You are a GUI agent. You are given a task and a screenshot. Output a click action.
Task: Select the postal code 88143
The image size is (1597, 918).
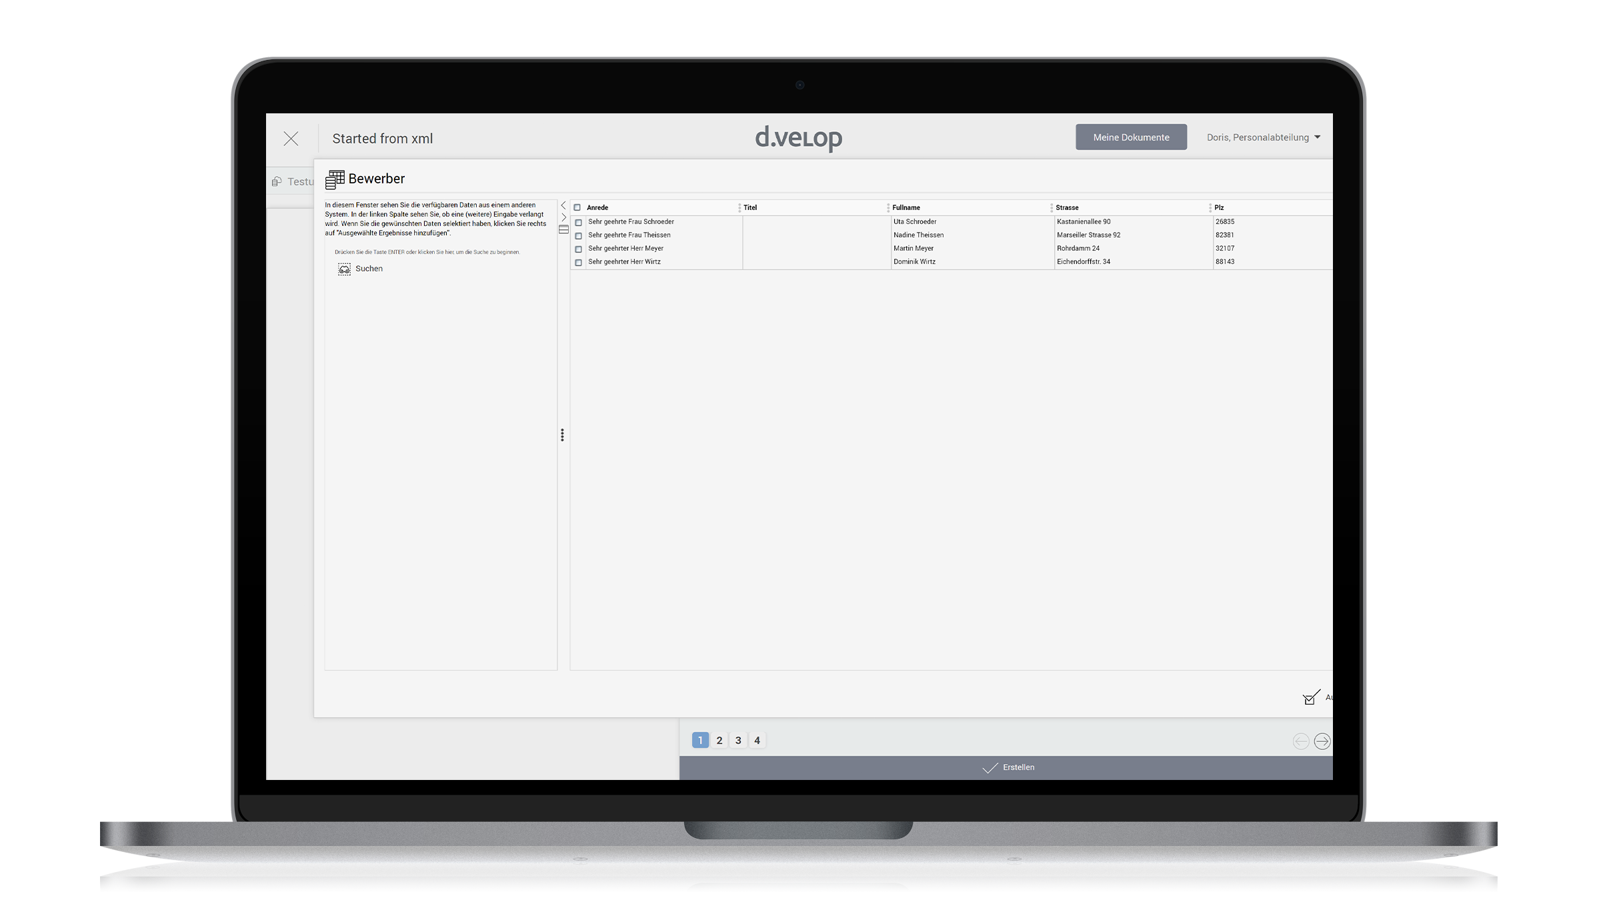(1225, 262)
